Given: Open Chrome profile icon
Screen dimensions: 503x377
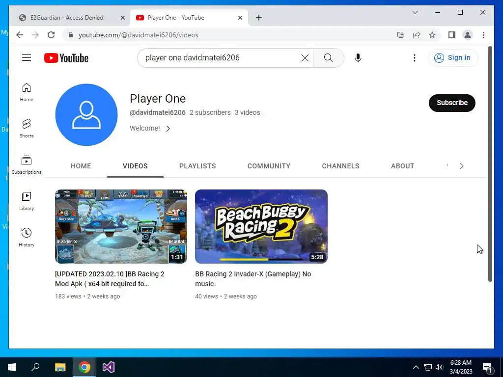Looking at the screenshot, I should pyautogui.click(x=468, y=35).
